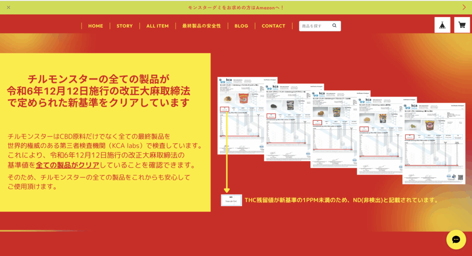Open the 最終製品の安全性 menu page

(201, 26)
